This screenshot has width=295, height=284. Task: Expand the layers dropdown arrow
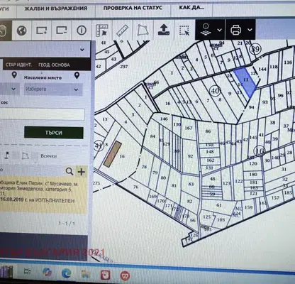(219, 30)
